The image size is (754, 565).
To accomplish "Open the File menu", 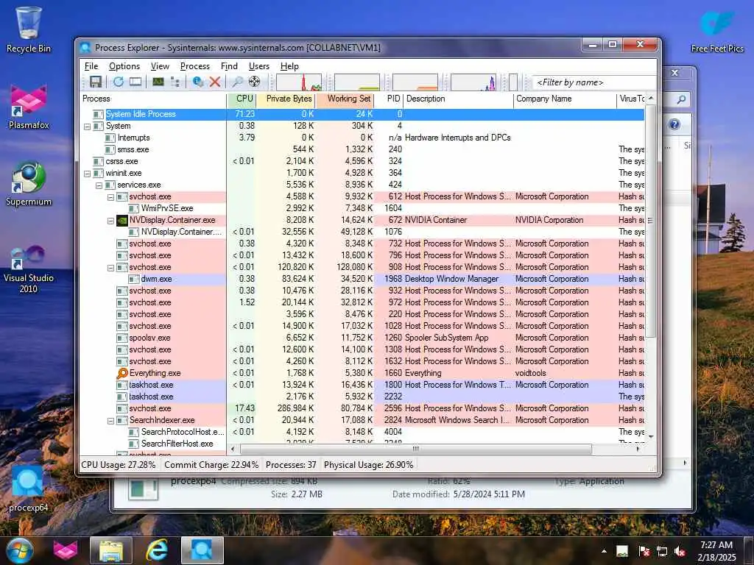I will pos(91,66).
